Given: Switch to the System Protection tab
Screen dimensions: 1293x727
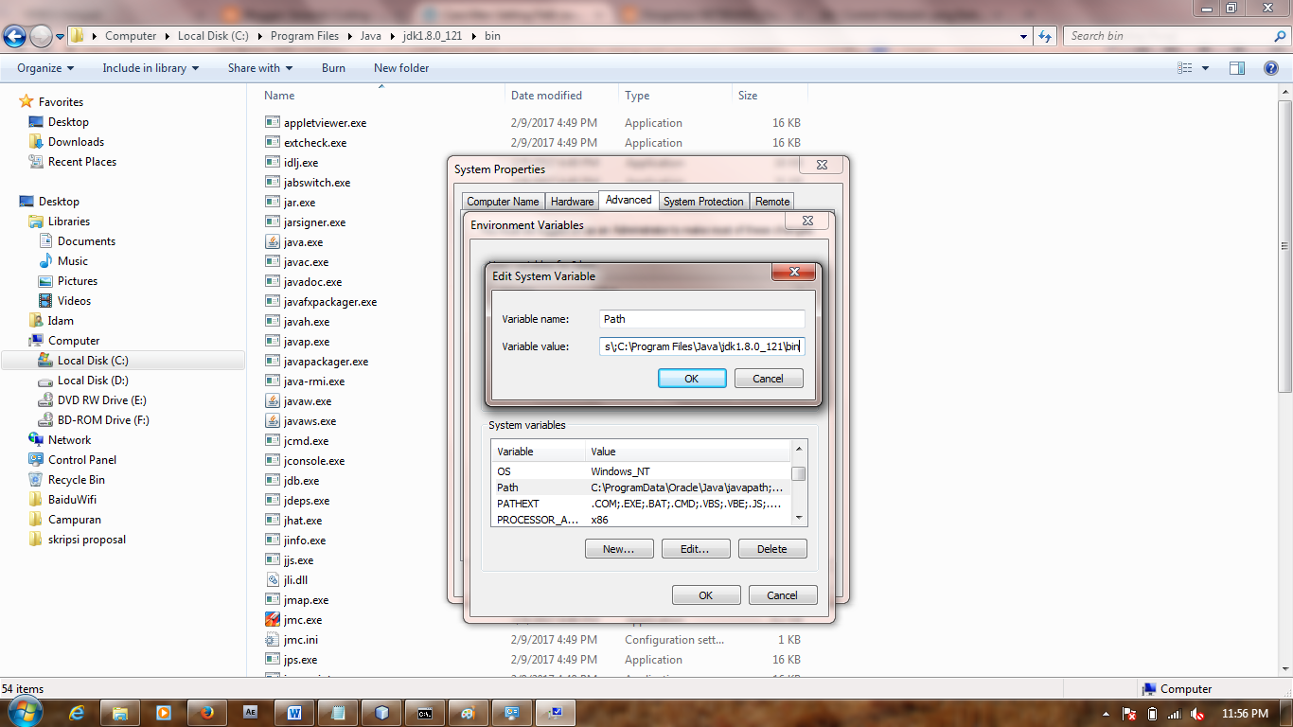Looking at the screenshot, I should pyautogui.click(x=702, y=201).
